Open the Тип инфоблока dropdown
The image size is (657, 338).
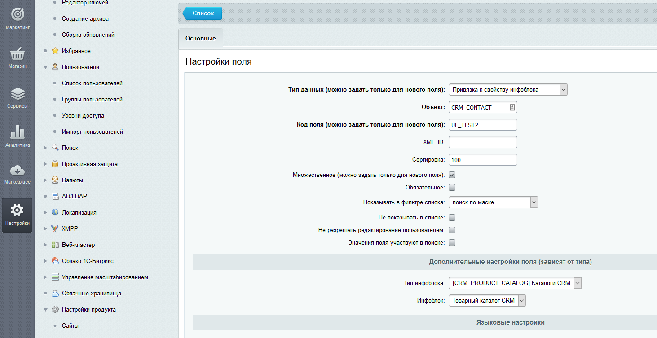[515, 283]
